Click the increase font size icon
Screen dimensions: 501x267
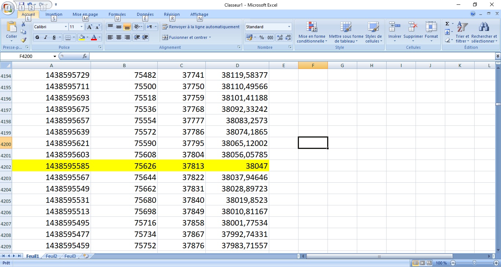(x=89, y=27)
